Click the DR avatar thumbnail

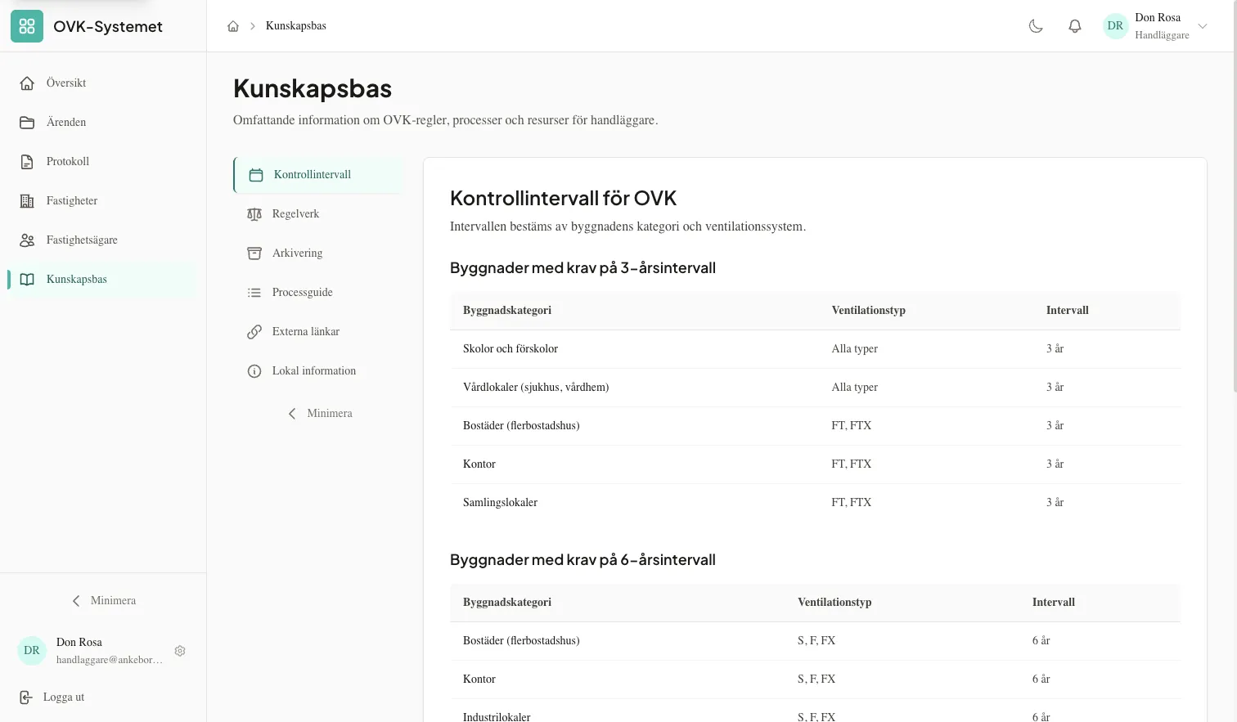[1115, 25]
